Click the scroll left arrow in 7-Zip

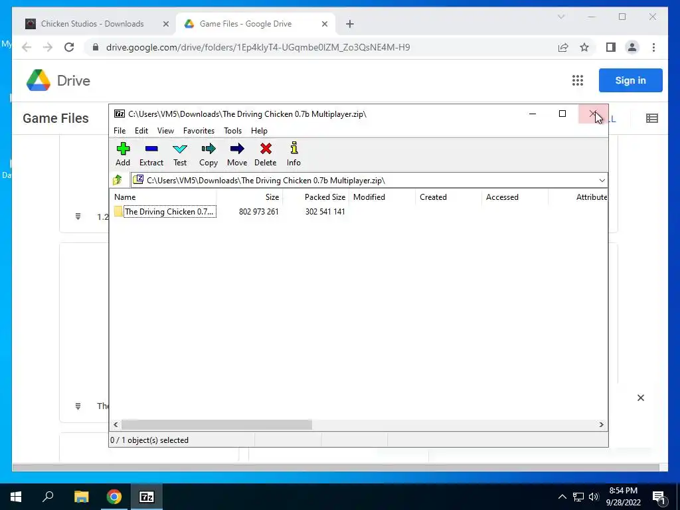[x=116, y=424]
